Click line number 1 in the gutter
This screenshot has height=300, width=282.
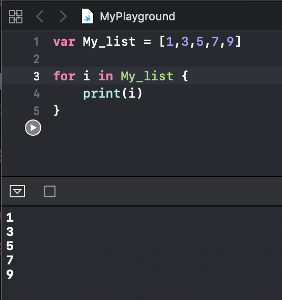click(x=36, y=42)
